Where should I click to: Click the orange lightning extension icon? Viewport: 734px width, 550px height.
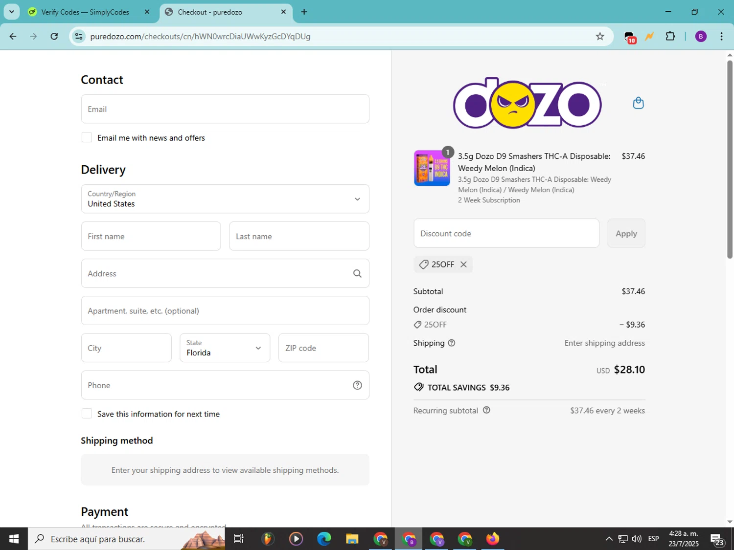point(649,36)
